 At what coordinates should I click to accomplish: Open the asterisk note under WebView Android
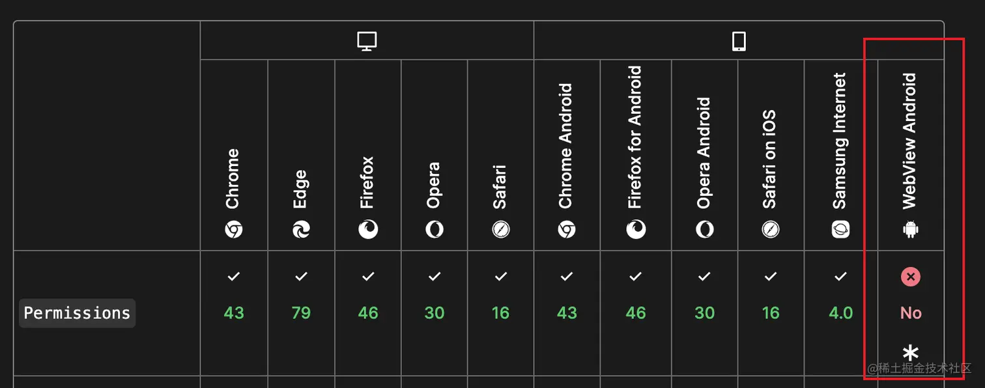(x=910, y=353)
